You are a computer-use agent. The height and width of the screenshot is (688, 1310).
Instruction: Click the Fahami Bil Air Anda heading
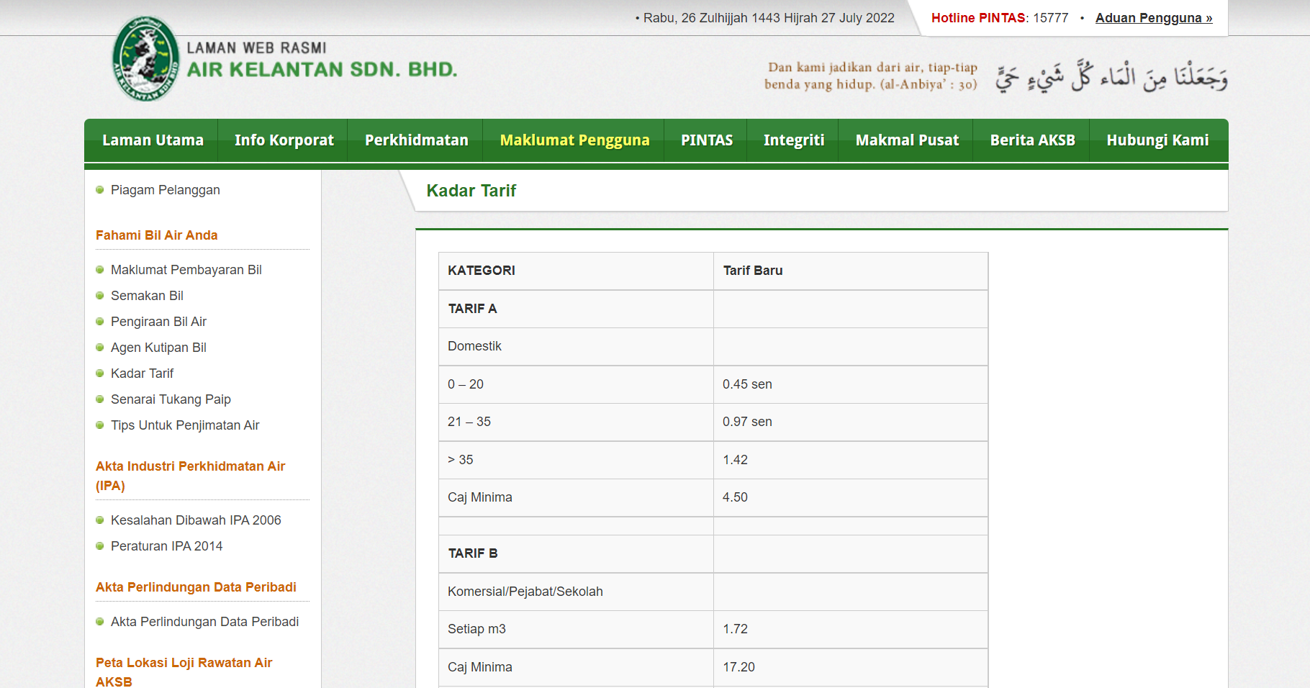click(157, 235)
